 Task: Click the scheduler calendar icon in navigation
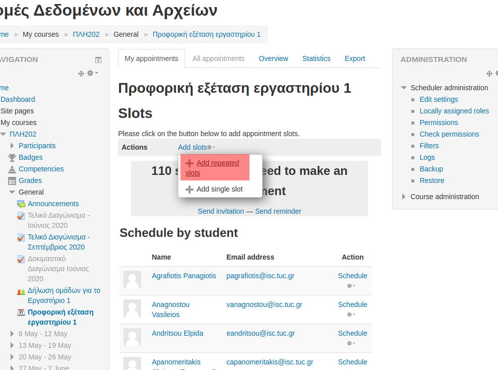(x=21, y=313)
